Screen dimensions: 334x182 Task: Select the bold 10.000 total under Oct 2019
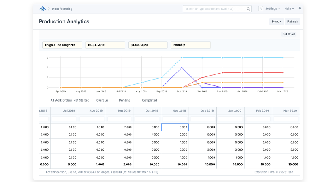click(147, 165)
